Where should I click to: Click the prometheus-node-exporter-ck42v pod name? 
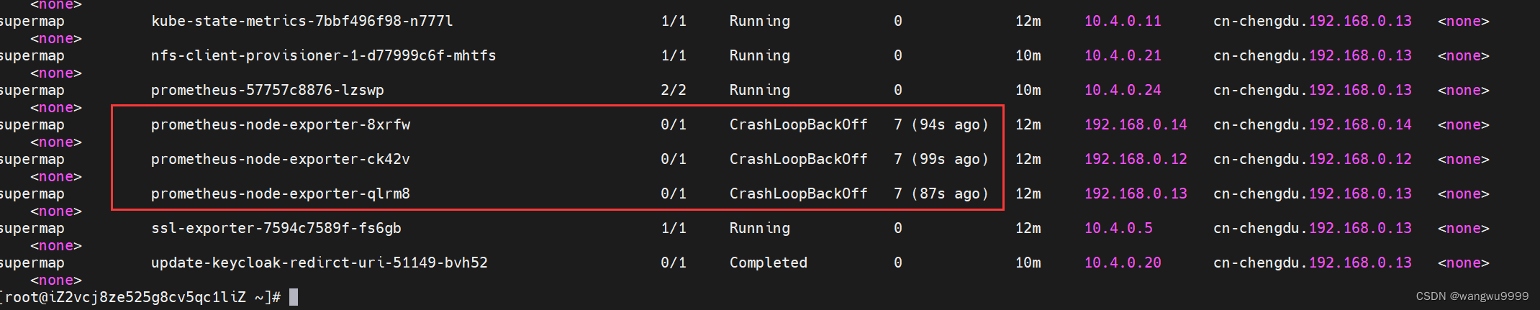(x=281, y=159)
